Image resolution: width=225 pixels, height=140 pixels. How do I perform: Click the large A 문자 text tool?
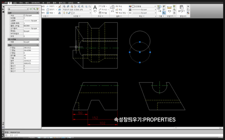(x=95, y=9)
